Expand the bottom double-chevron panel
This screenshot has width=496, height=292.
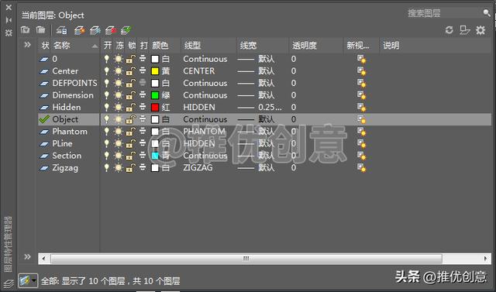coord(27,256)
